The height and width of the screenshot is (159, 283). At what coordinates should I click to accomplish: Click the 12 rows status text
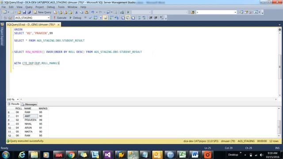(x=274, y=141)
